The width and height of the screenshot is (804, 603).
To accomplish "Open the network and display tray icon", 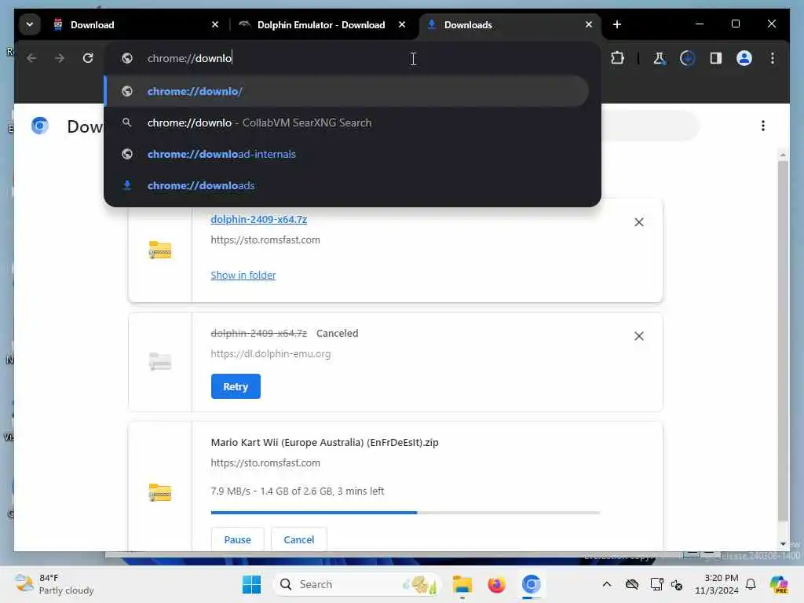I will [x=656, y=584].
